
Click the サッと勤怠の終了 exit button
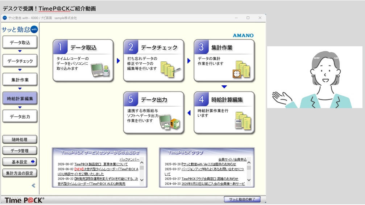click(x=242, y=199)
